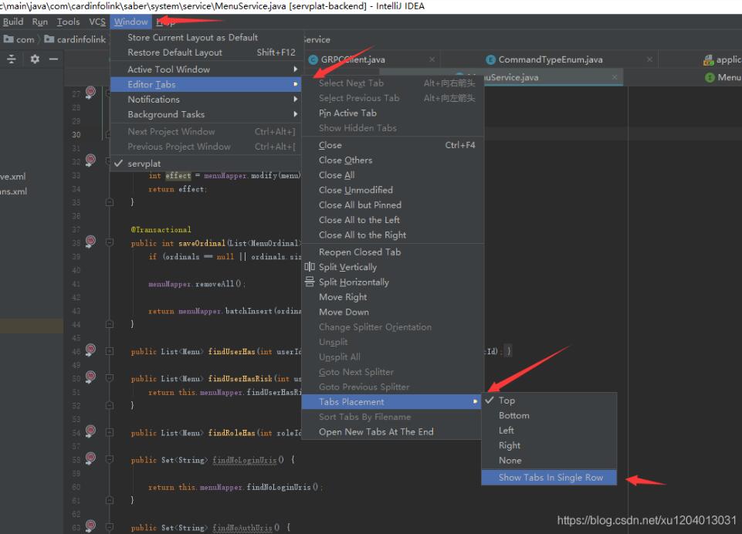Hide the Project panel with minus icon
The width and height of the screenshot is (742, 534).
(x=53, y=59)
